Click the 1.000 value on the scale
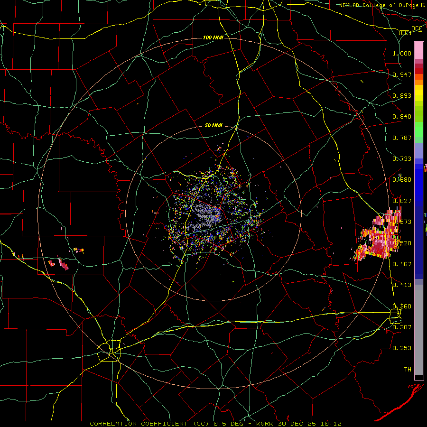Viewport: 427px width, 427px height. [x=402, y=53]
